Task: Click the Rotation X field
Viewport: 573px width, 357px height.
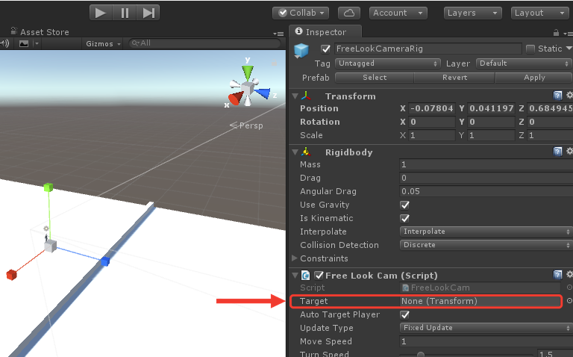Action: coord(432,122)
